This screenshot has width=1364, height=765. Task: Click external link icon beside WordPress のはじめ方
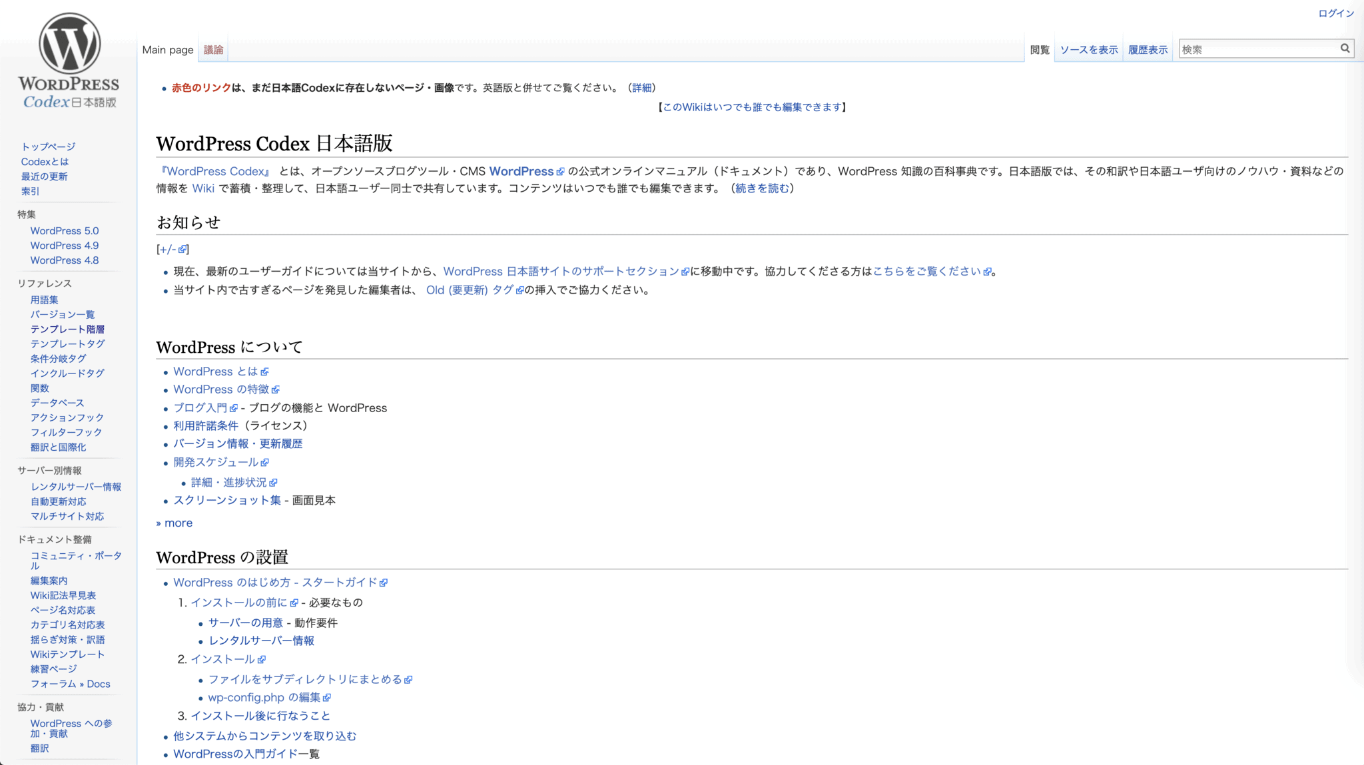coord(384,582)
